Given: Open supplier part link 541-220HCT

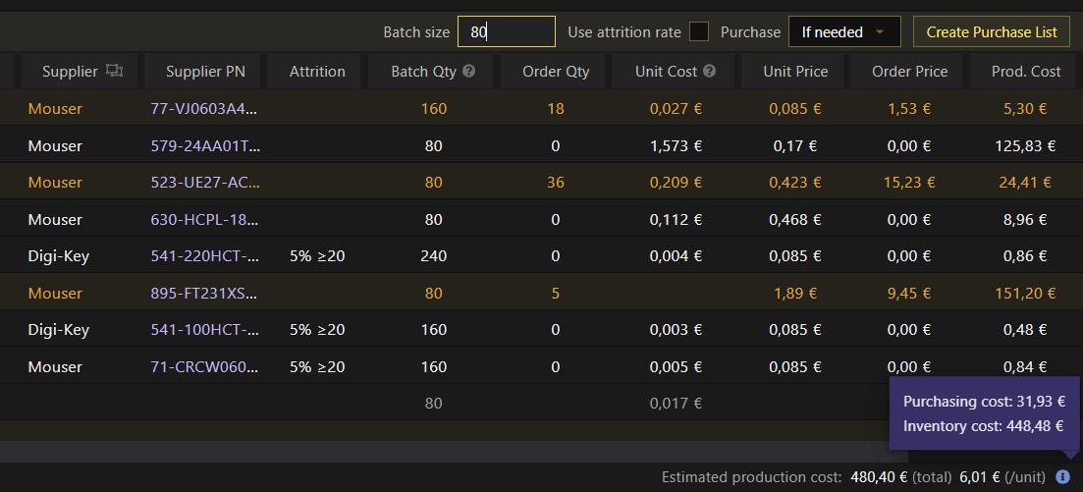Looking at the screenshot, I should tap(204, 256).
